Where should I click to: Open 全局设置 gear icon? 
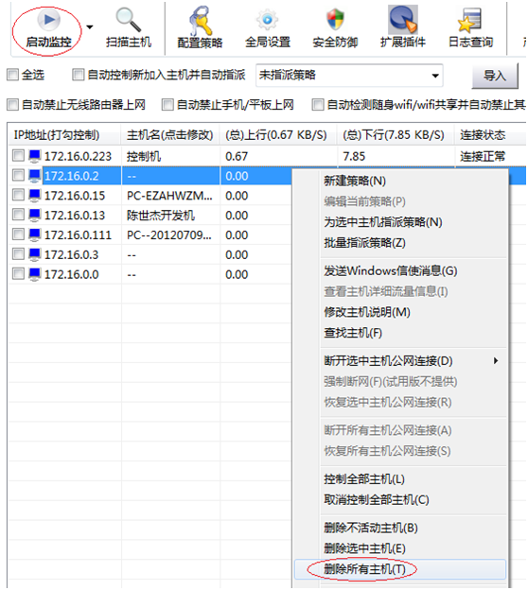pyautogui.click(x=268, y=20)
